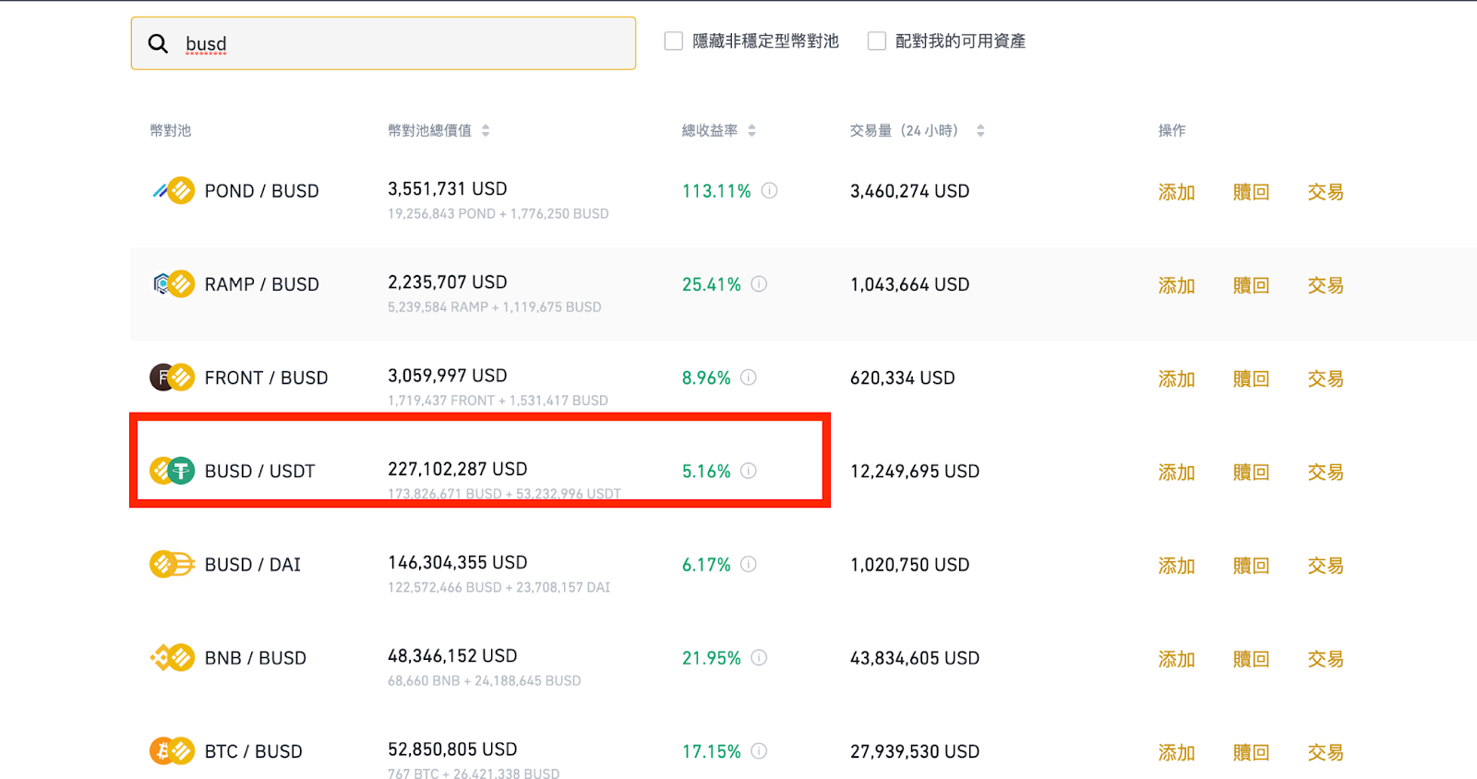Select the BUSD / DAI pool name

253,564
